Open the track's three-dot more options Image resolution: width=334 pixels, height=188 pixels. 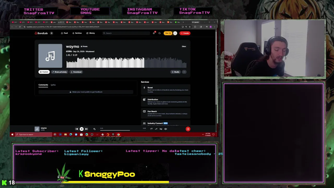[184, 72]
